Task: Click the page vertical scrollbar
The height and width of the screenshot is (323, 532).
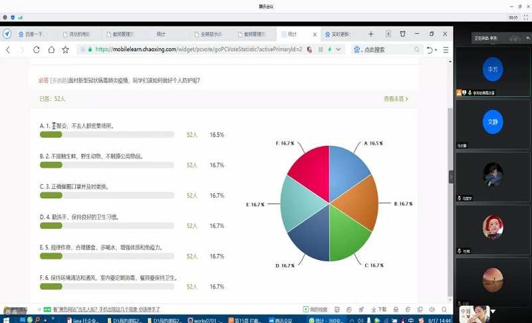Action: 450,203
